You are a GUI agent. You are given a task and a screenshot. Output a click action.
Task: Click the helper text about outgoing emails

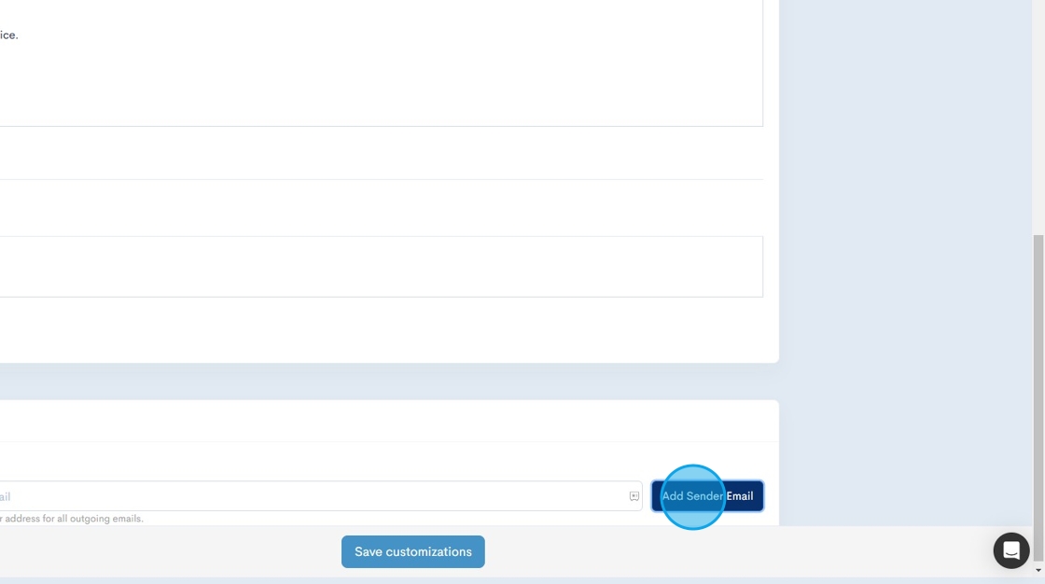click(73, 519)
